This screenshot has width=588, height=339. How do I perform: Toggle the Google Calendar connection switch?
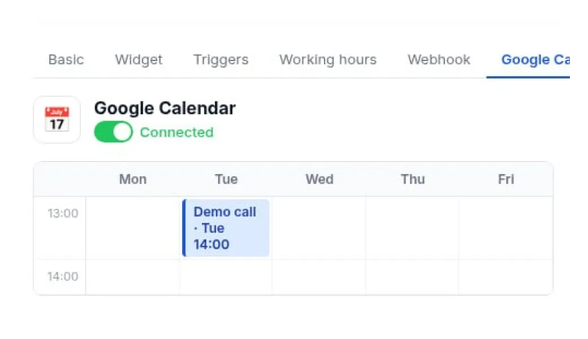tap(113, 132)
